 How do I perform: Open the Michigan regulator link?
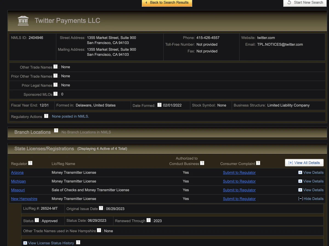[x=18, y=181]
